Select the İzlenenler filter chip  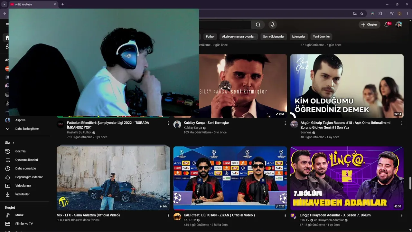[x=299, y=37]
